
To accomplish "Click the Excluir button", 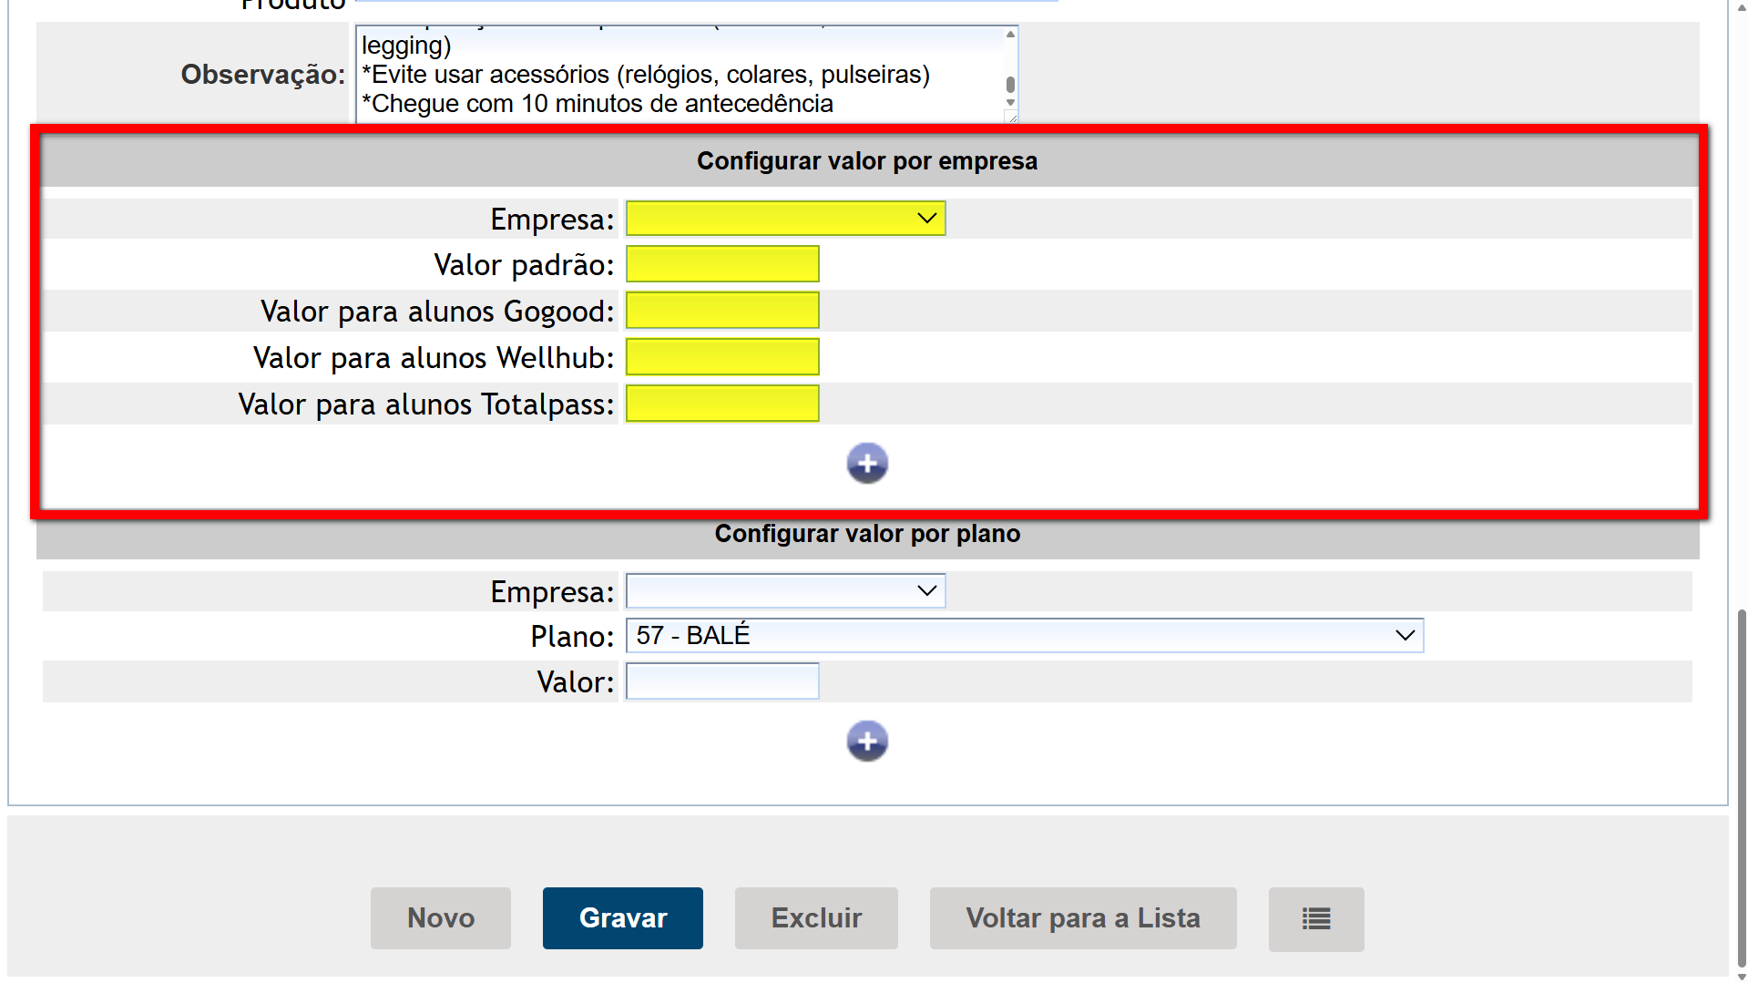I will [815, 918].
